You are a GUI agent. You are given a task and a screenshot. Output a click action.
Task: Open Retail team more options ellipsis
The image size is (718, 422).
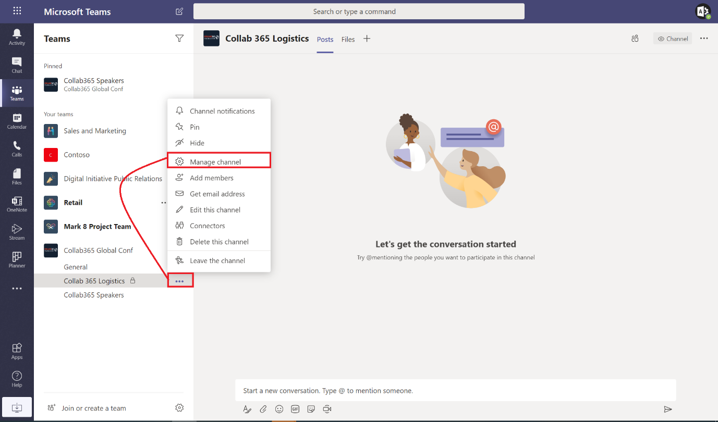164,203
